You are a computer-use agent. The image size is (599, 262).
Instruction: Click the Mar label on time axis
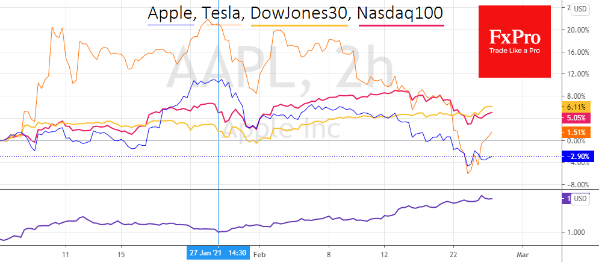tap(523, 254)
